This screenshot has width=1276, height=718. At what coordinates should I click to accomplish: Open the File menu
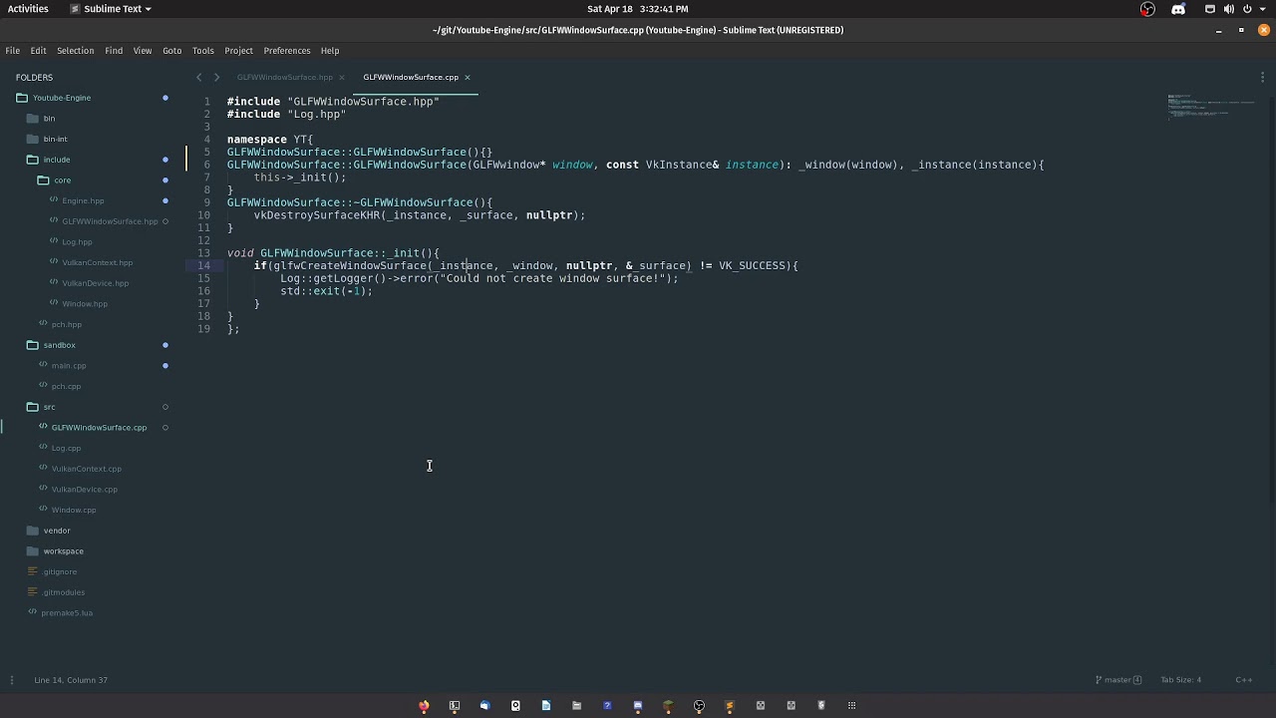click(13, 51)
